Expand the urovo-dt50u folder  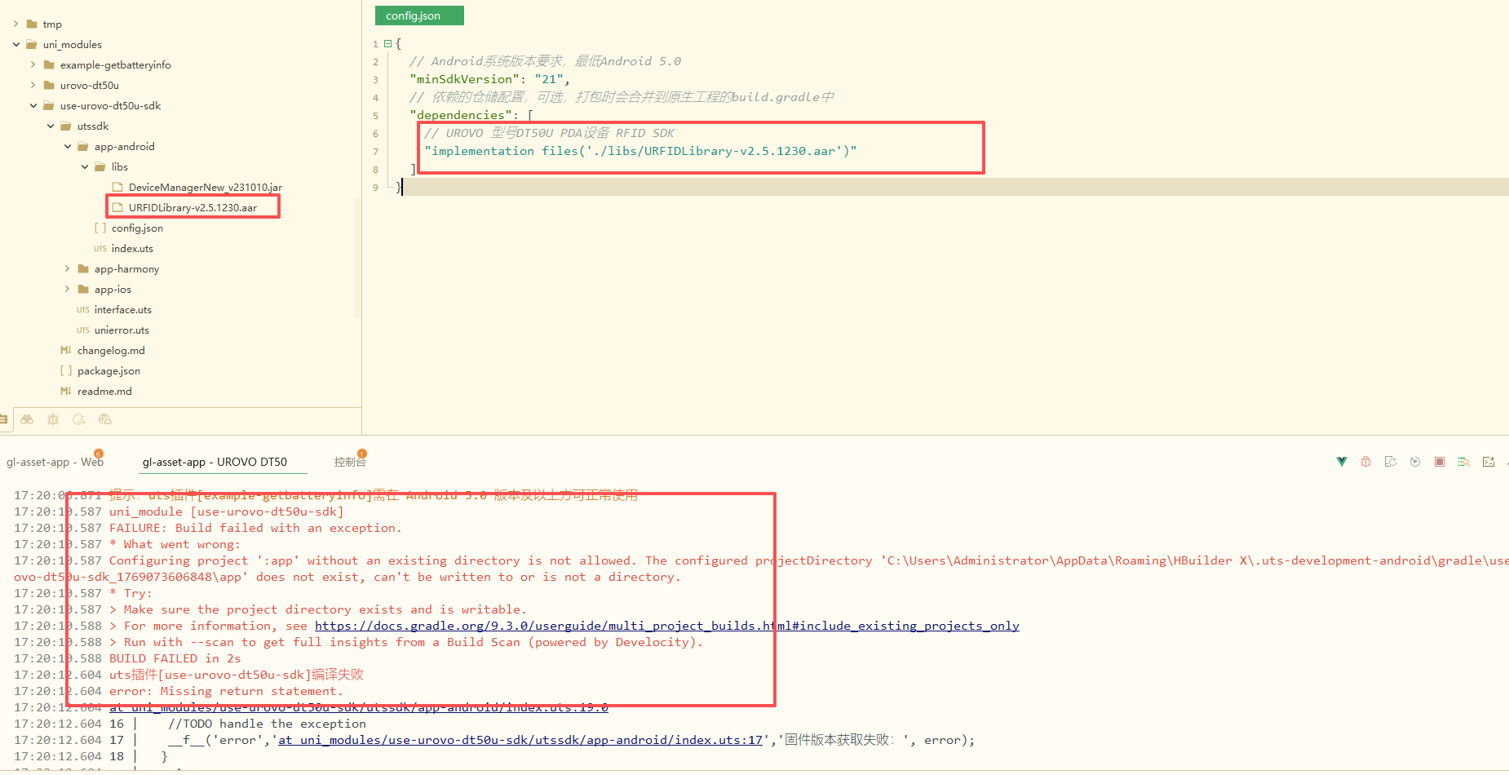tap(33, 86)
